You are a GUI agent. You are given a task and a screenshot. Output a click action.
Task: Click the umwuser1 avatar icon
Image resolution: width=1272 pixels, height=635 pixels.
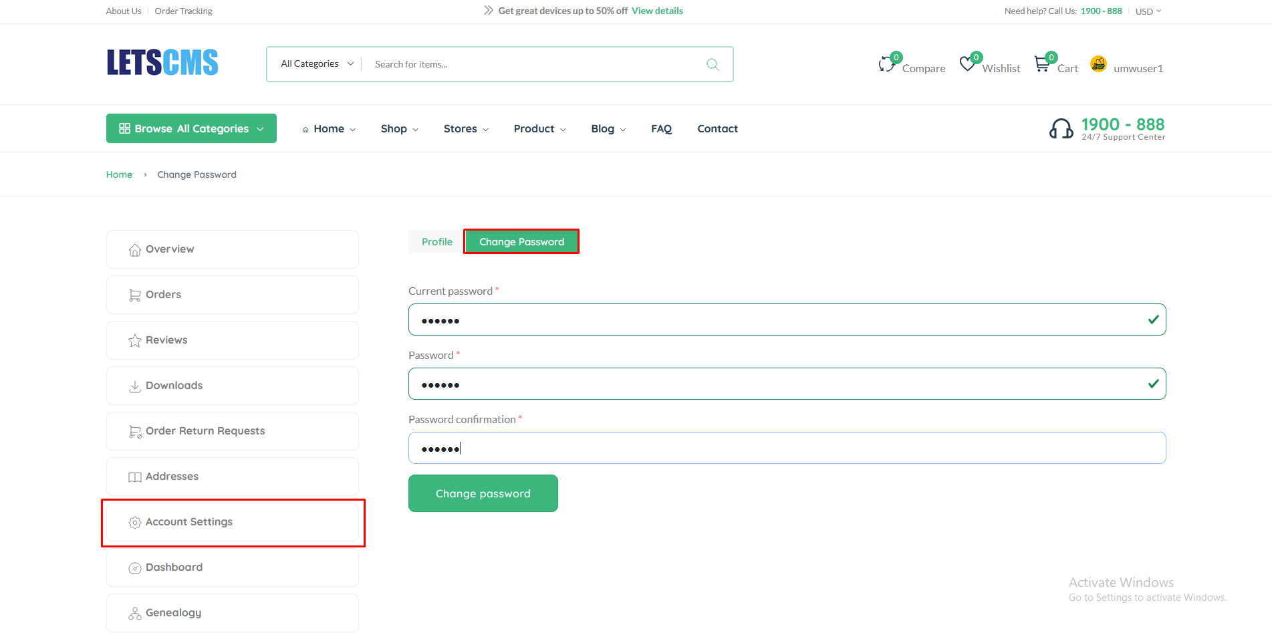pos(1098,64)
